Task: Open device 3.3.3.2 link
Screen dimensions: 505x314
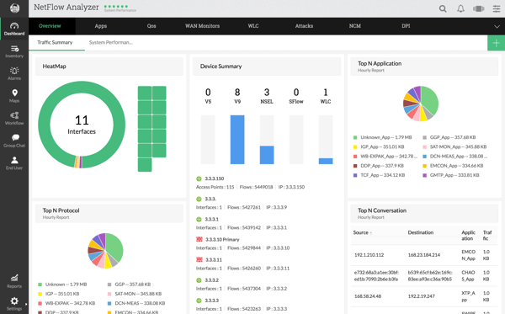Action: point(212,280)
